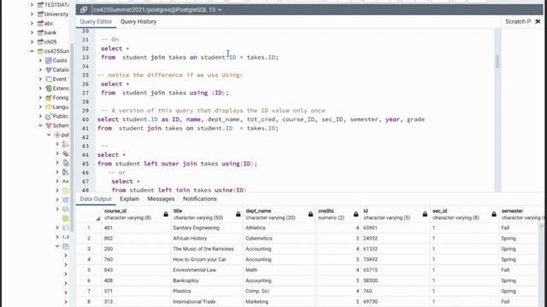The width and height of the screenshot is (547, 307).
Task: Click line number 45 in the editor gutter
Action: pyautogui.click(x=85, y=164)
